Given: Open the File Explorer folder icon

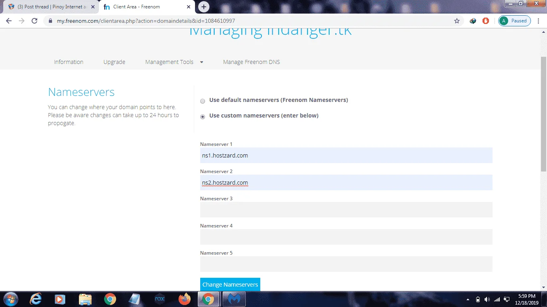Looking at the screenshot, I should (x=85, y=299).
